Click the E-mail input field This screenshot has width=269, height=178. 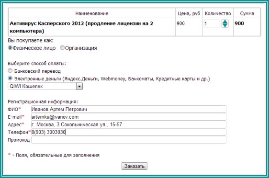pyautogui.click(x=128, y=117)
